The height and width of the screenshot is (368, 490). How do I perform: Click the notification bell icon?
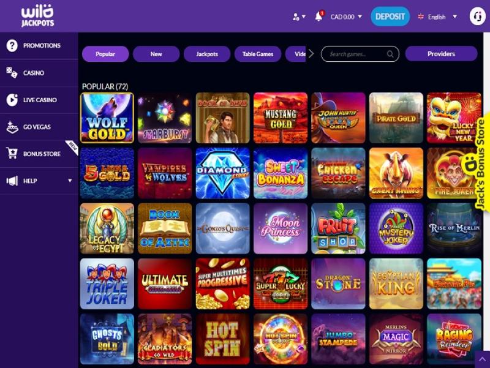(x=318, y=17)
